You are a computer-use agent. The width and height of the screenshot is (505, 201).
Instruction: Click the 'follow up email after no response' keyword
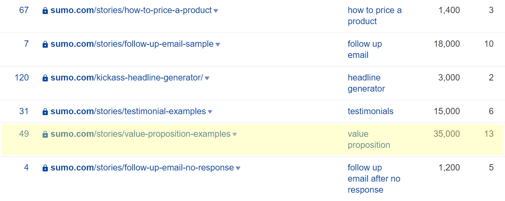pyautogui.click(x=374, y=179)
